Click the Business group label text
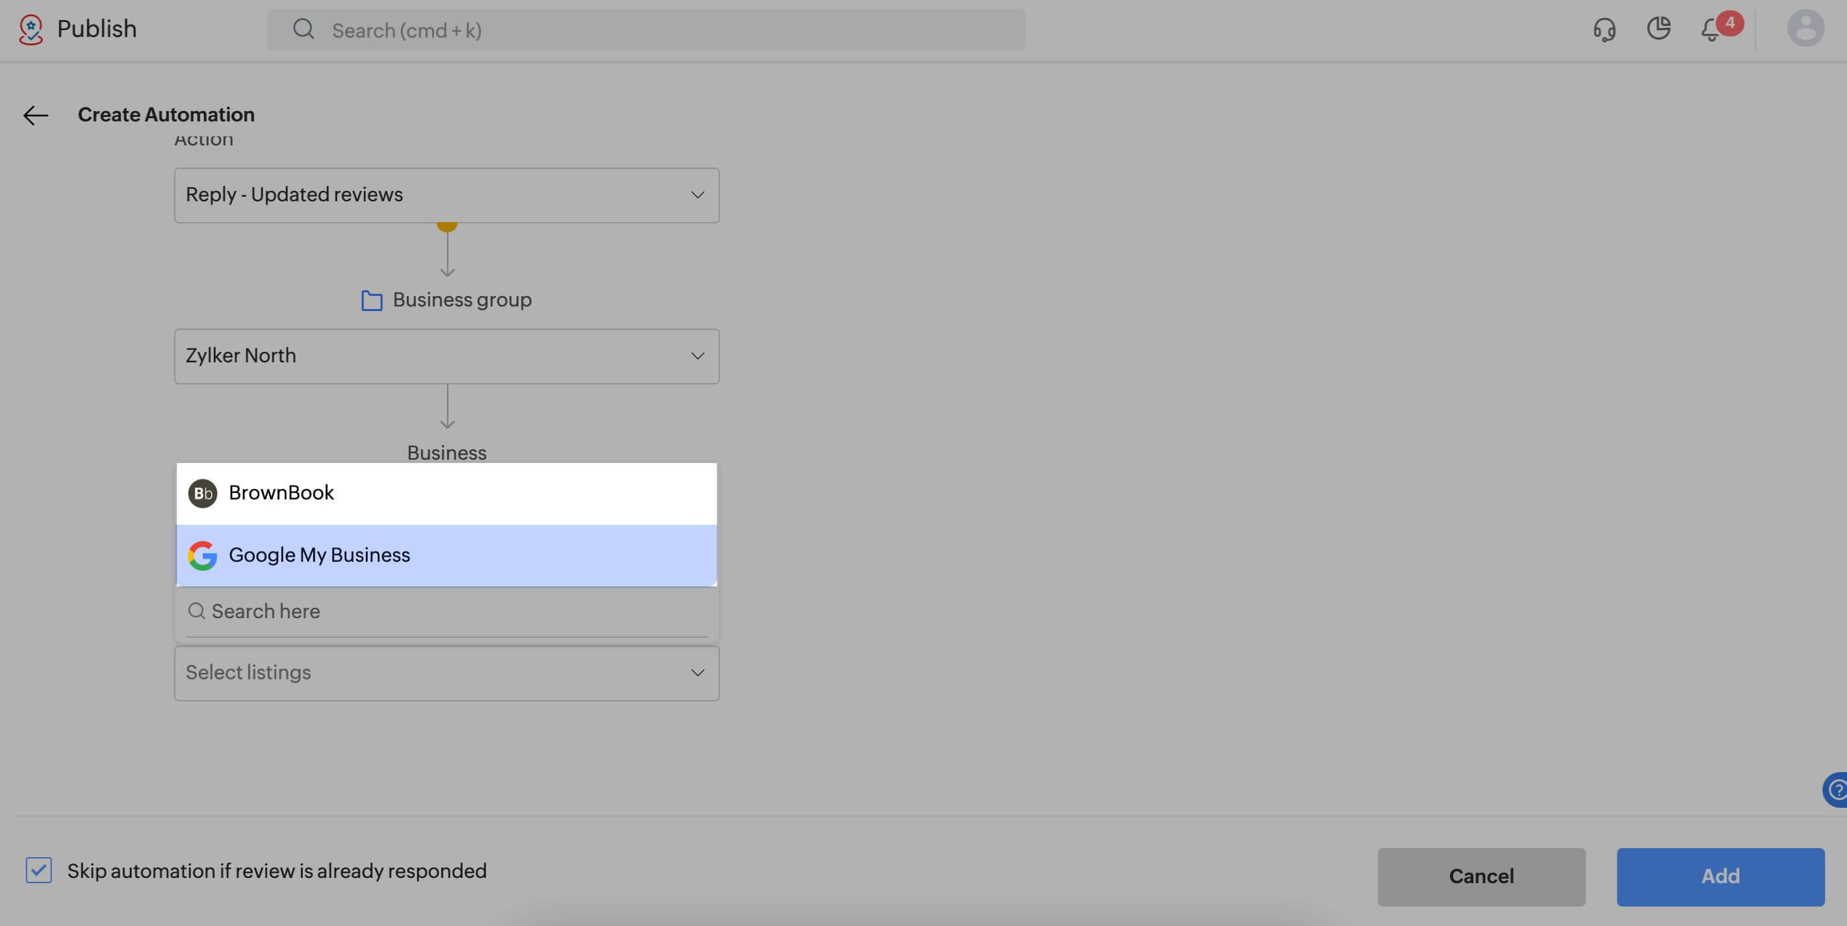1847x926 pixels. [463, 300]
